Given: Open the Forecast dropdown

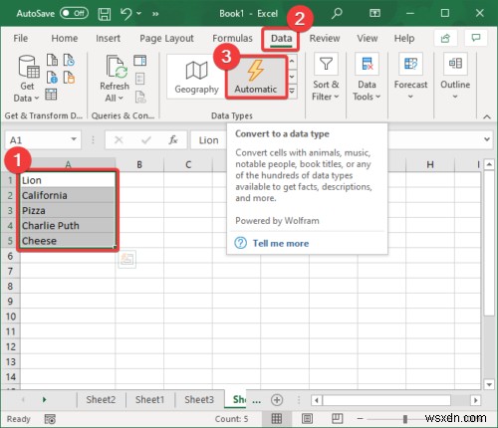Looking at the screenshot, I should coord(410,77).
